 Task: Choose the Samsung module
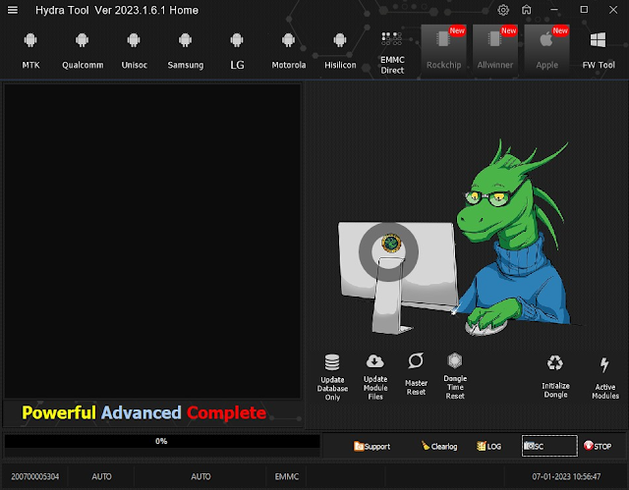tap(185, 50)
